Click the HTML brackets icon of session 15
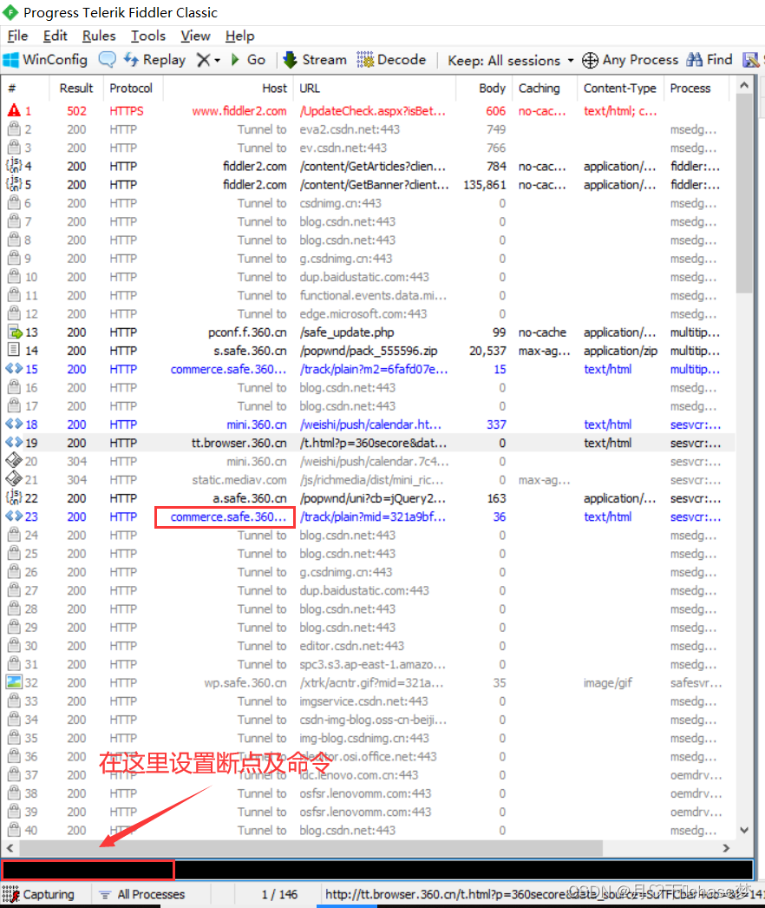The image size is (765, 908). pos(14,368)
